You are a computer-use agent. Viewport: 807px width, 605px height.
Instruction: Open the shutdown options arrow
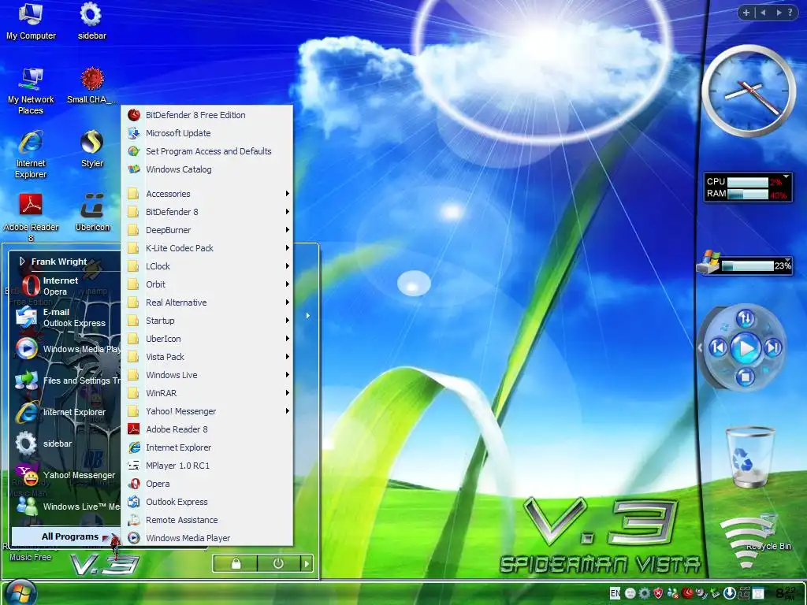tap(307, 564)
